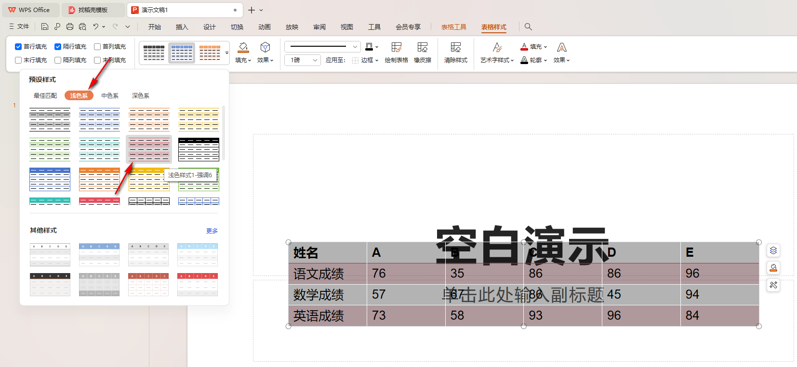Disable the 隔行填充 checkbox
Image resolution: width=797 pixels, height=367 pixels.
[x=58, y=47]
